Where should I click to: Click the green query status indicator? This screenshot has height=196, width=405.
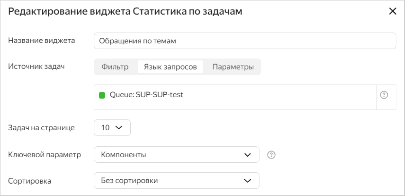[x=102, y=95]
